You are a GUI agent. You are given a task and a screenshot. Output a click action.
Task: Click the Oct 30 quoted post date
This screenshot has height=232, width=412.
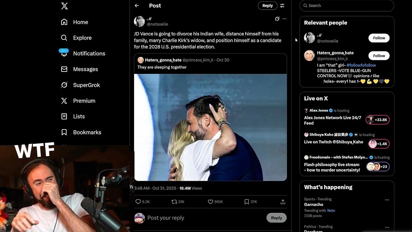pyautogui.click(x=223, y=60)
